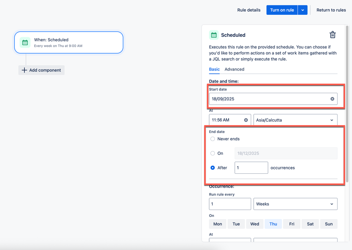Image resolution: width=352 pixels, height=250 pixels.
Task: Click the Add component button
Action: pos(41,70)
